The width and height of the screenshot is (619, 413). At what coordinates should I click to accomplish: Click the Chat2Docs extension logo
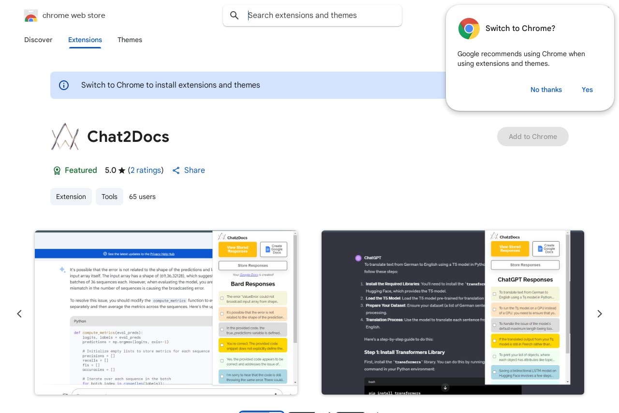[65, 137]
